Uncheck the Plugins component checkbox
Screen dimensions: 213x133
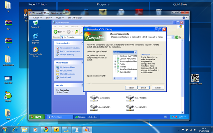[x=118, y=64]
